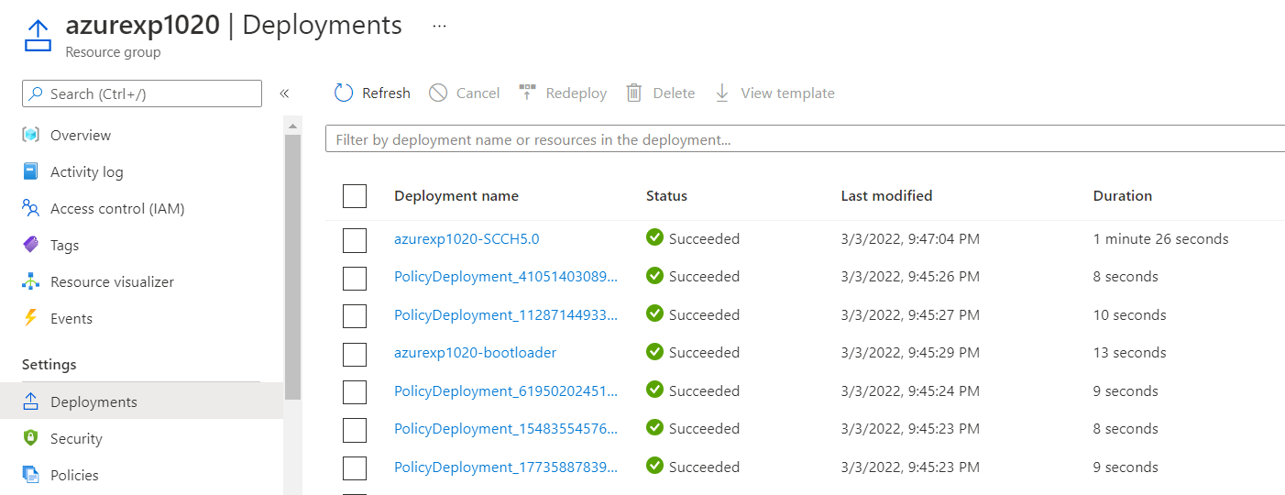Click the Access control people icon
Screen dimensions: 1285x495
click(x=31, y=208)
